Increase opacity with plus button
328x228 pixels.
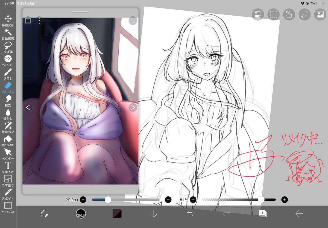point(285,200)
